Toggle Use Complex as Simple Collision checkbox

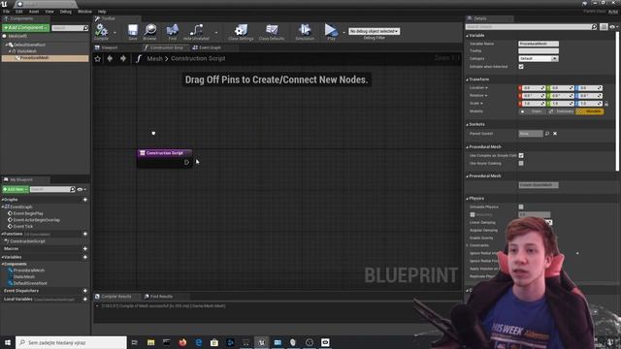pos(521,155)
